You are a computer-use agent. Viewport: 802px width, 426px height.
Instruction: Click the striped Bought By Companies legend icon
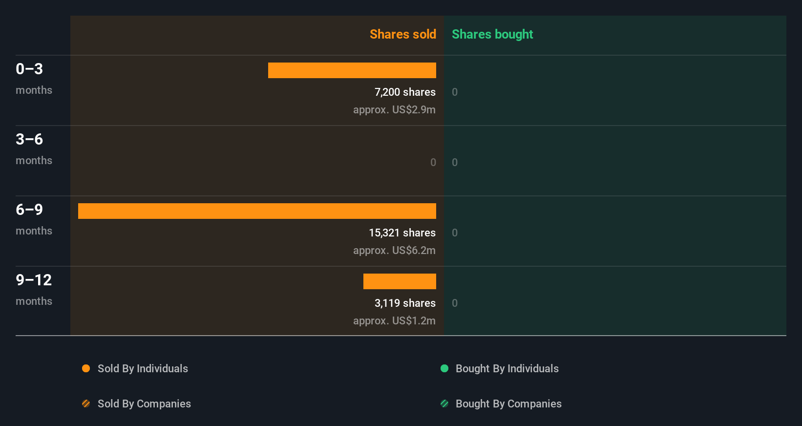tap(444, 404)
